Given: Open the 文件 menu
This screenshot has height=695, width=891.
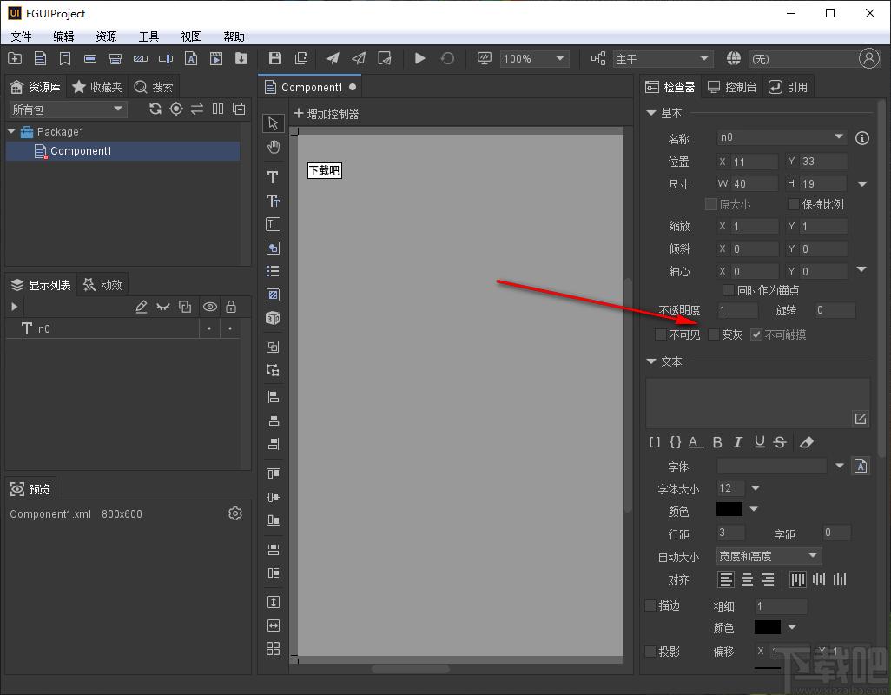Looking at the screenshot, I should tap(21, 36).
